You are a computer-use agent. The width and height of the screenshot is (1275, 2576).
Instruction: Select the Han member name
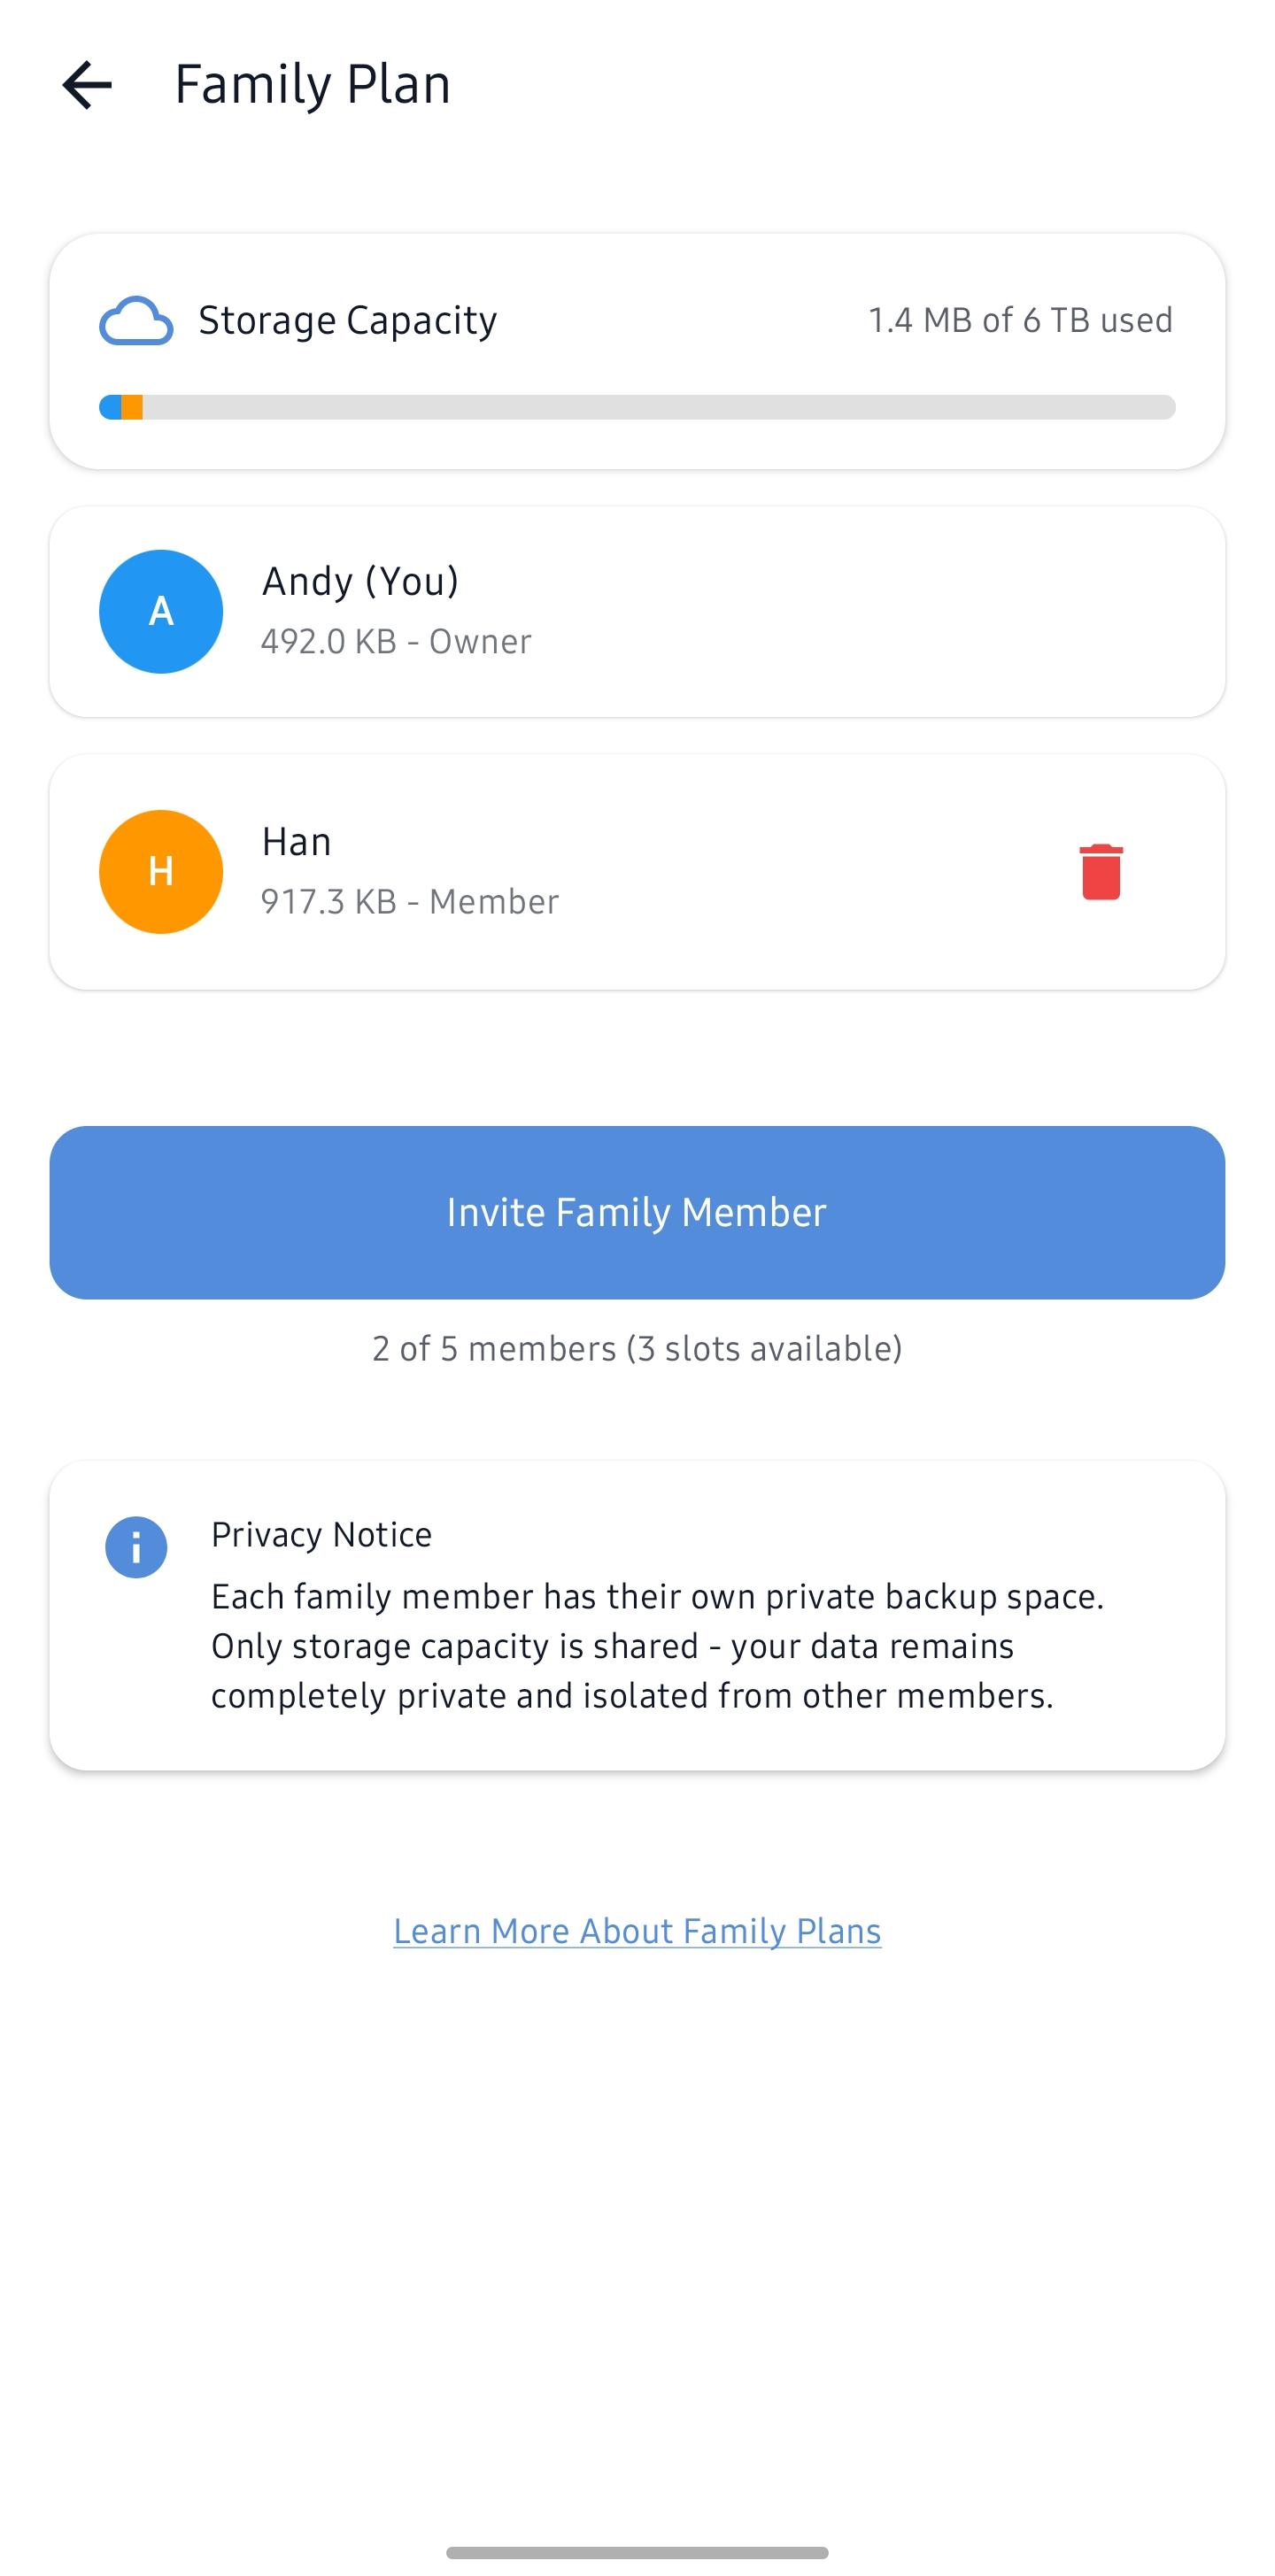(x=297, y=842)
